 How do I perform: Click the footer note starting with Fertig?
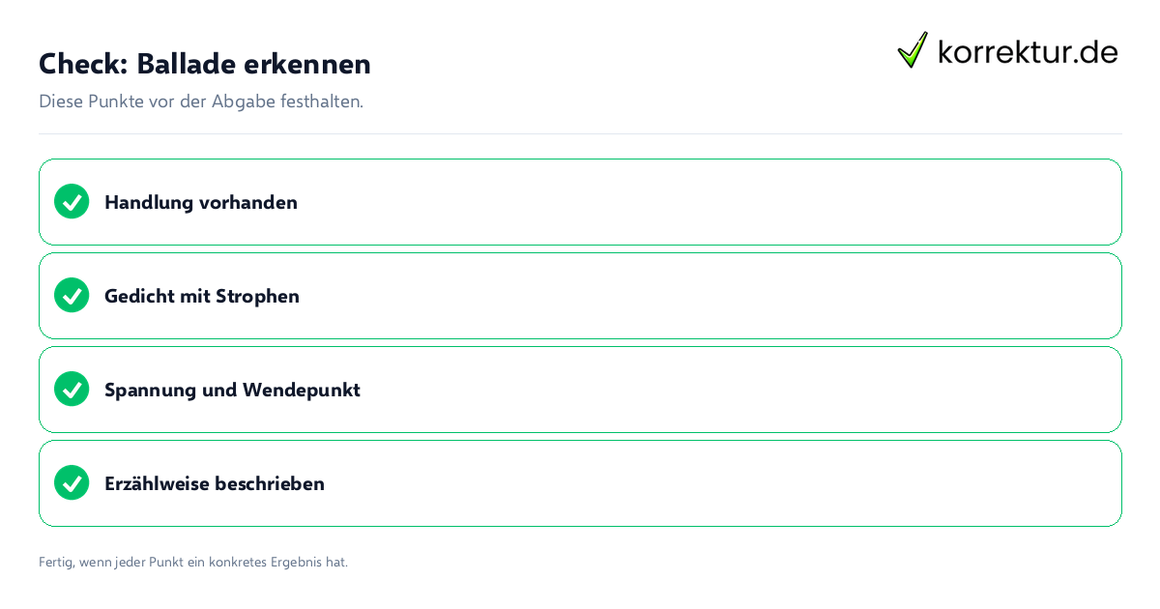193,562
